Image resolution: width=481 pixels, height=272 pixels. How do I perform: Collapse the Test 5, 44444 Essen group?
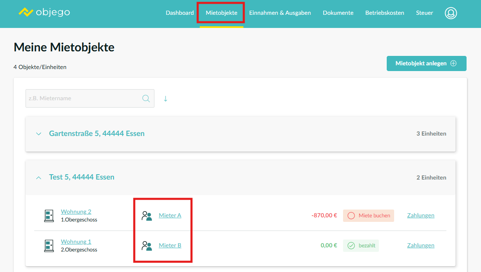click(x=39, y=177)
